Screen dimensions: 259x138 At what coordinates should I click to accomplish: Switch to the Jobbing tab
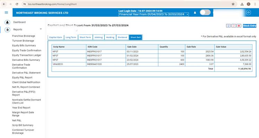[98, 37]
